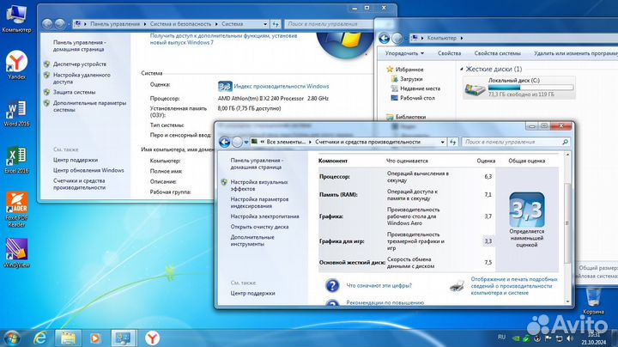This screenshot has width=618, height=347.
Task: Go back in the Система window
Action: 47,24
